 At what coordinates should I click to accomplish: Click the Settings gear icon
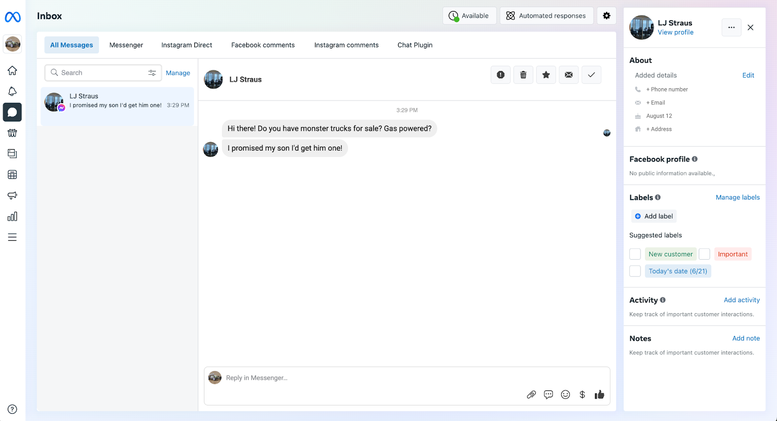607,16
